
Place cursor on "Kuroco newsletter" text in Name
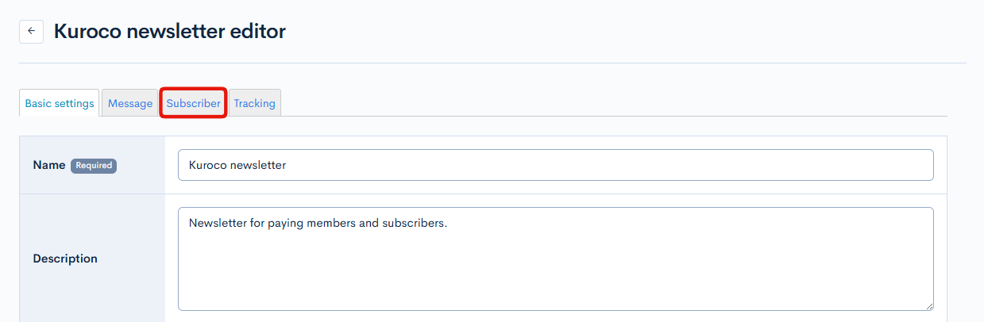(237, 165)
